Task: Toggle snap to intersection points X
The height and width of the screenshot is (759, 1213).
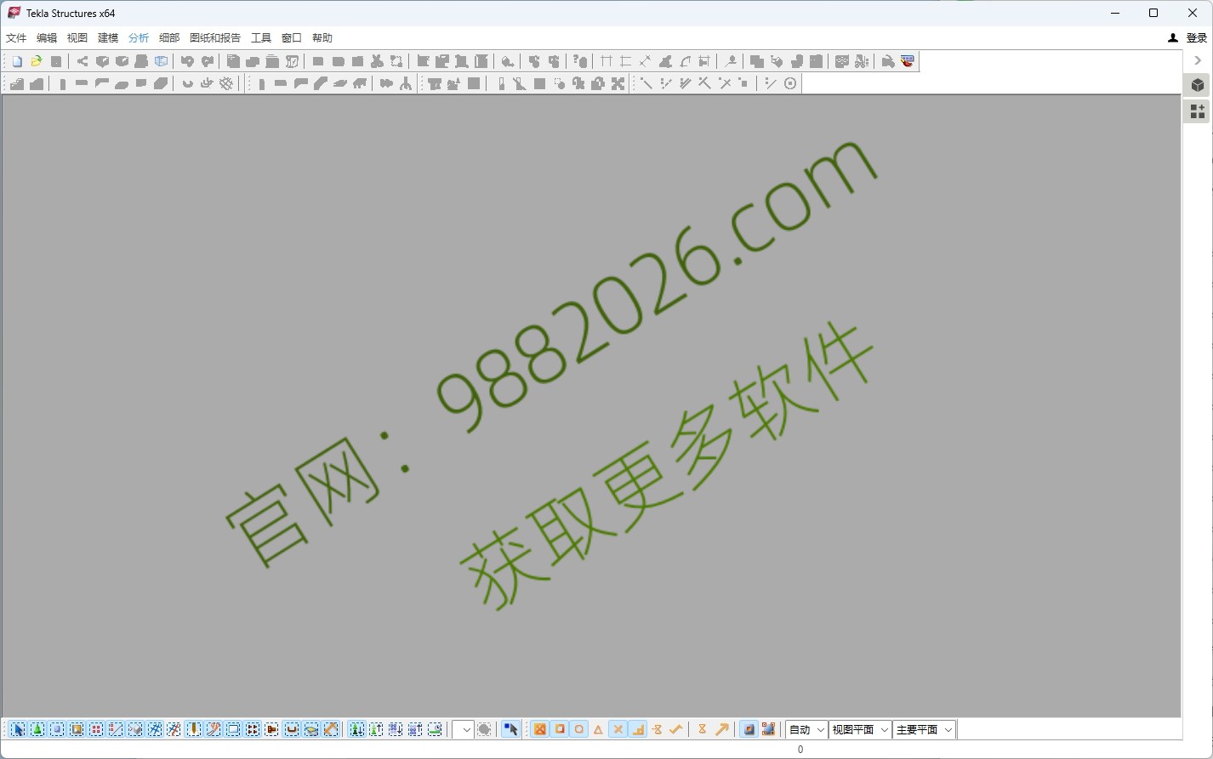Action: 618,729
